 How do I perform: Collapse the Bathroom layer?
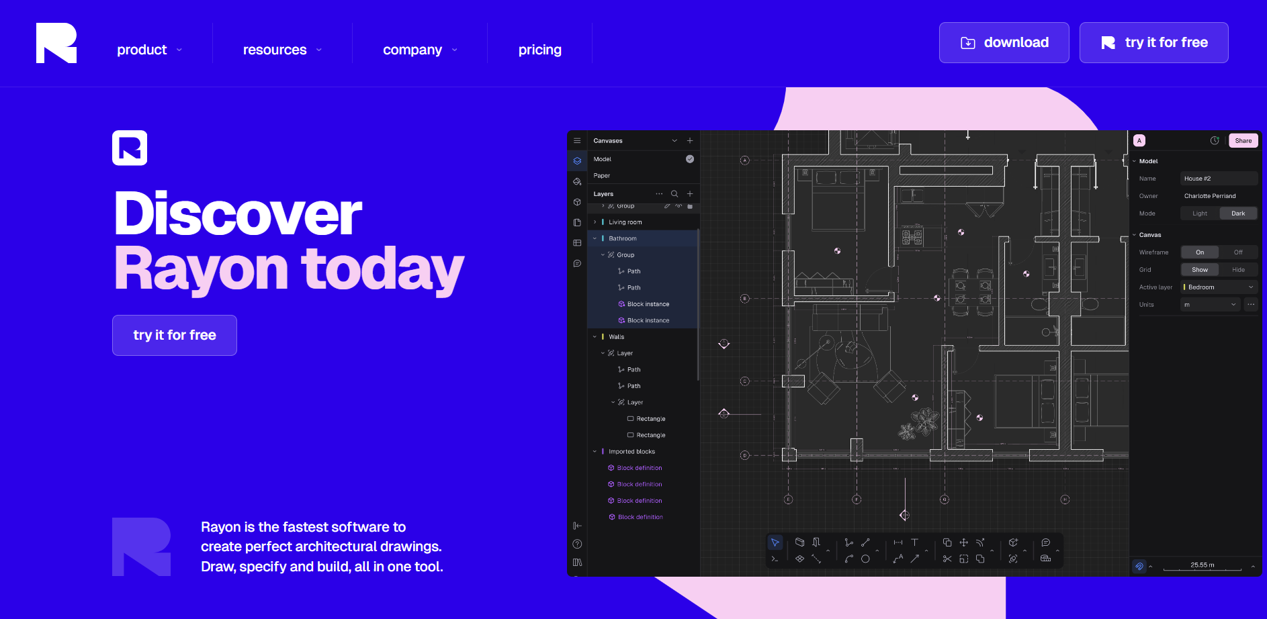[595, 238]
